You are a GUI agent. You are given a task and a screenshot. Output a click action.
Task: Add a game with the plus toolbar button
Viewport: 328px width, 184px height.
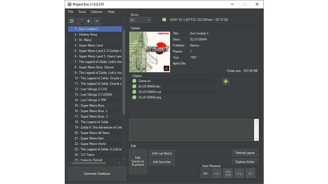[89, 21]
